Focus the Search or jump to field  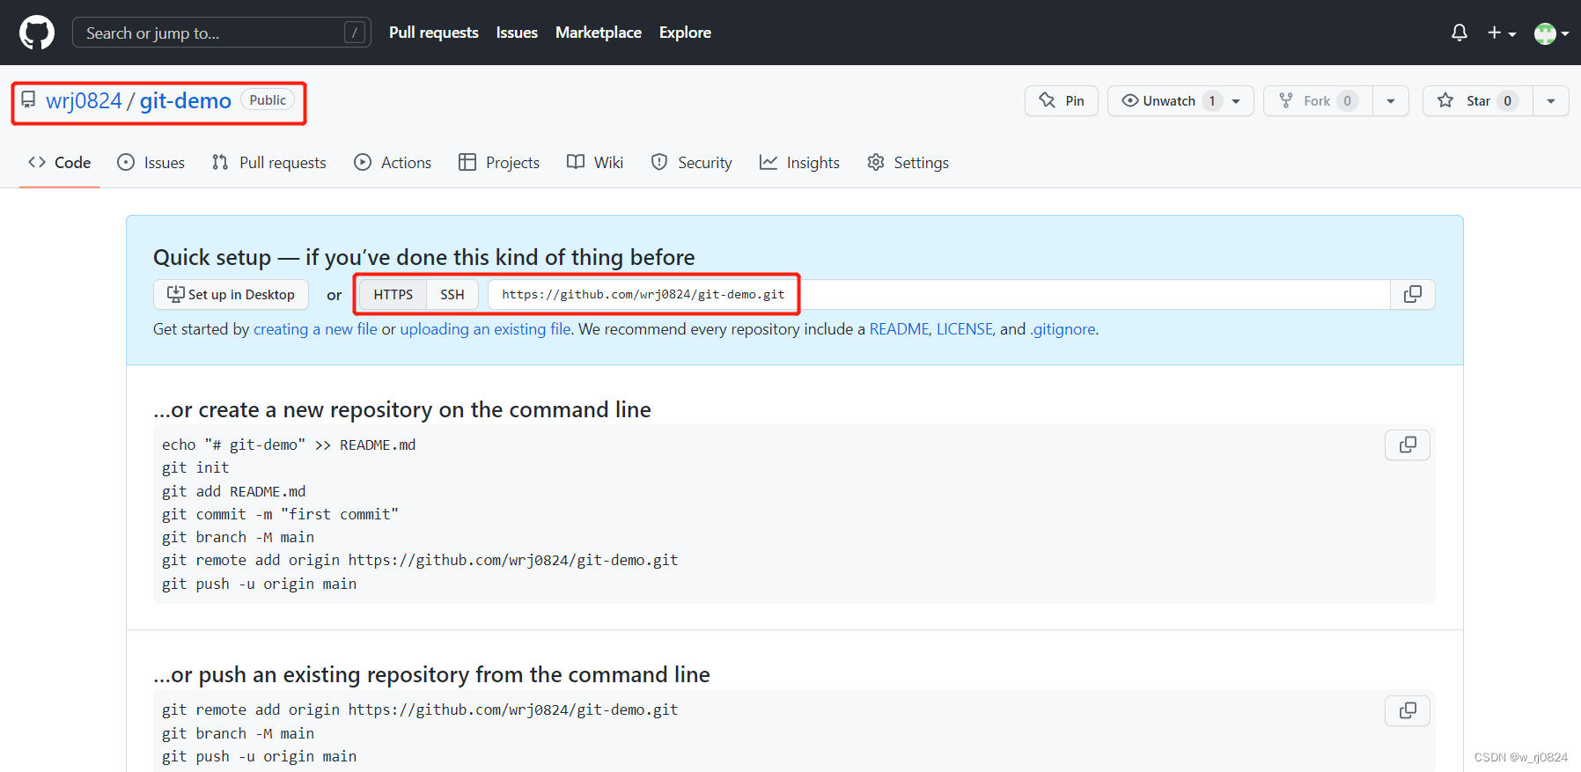[222, 33]
